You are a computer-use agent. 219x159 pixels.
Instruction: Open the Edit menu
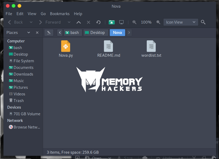[x=20, y=14]
